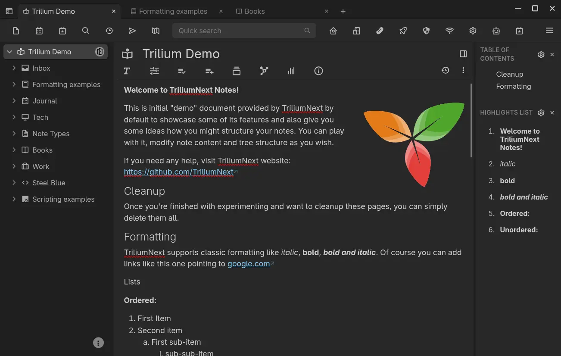Expand the Journal tree node
The image size is (561, 356).
coord(14,101)
